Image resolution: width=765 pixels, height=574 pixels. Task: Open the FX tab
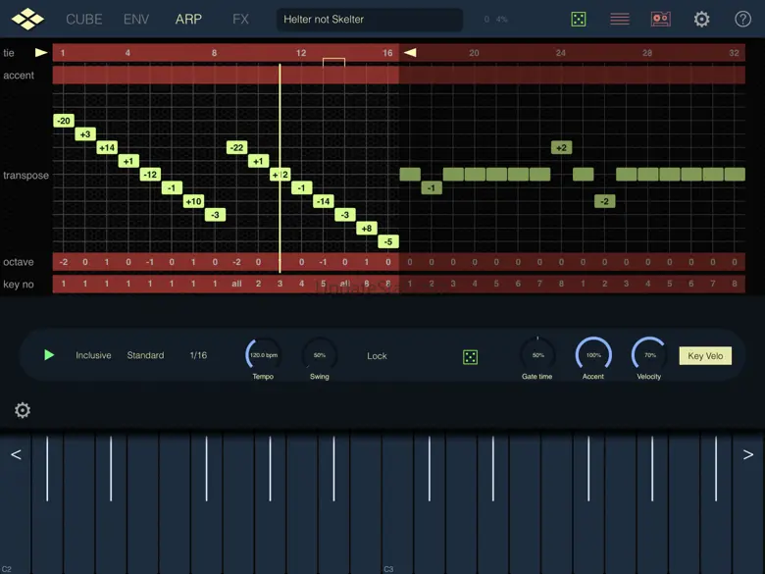[240, 20]
